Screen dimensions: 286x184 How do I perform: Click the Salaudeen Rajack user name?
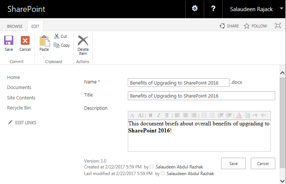coord(251,9)
